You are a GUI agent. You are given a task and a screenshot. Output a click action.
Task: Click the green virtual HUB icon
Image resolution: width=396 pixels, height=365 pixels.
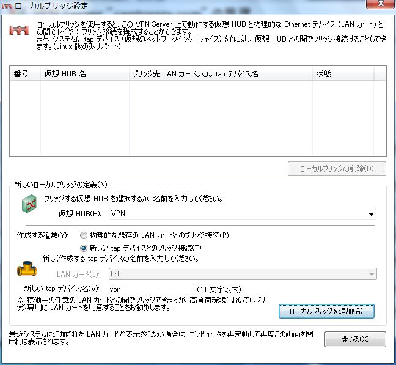[30, 206]
